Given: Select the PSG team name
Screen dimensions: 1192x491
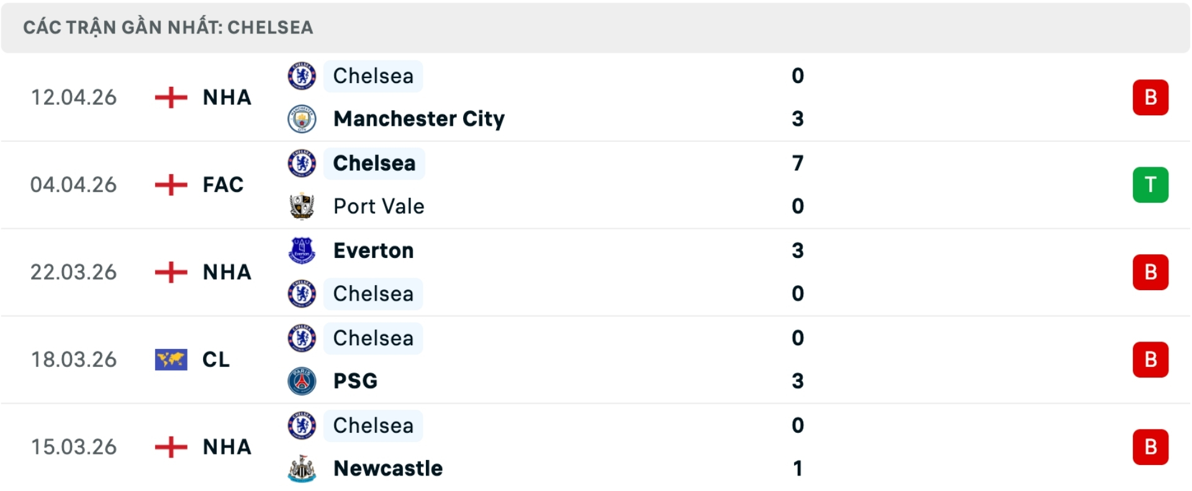Looking at the screenshot, I should [x=355, y=381].
